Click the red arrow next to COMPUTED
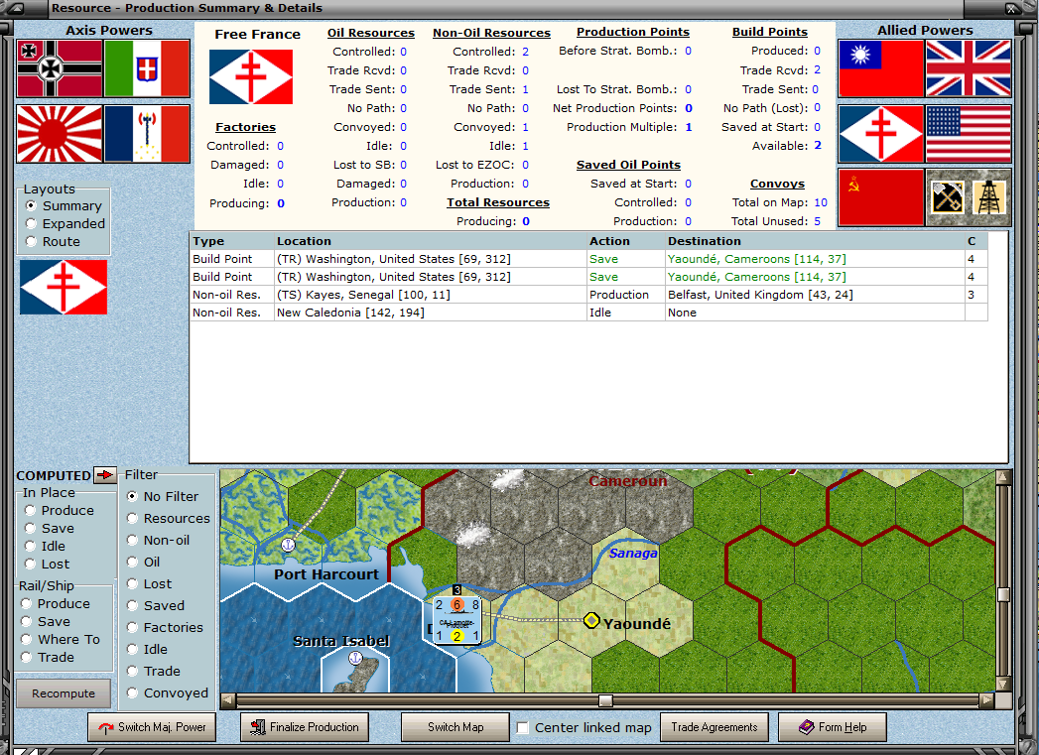Image resolution: width=1039 pixels, height=755 pixels. tap(105, 475)
